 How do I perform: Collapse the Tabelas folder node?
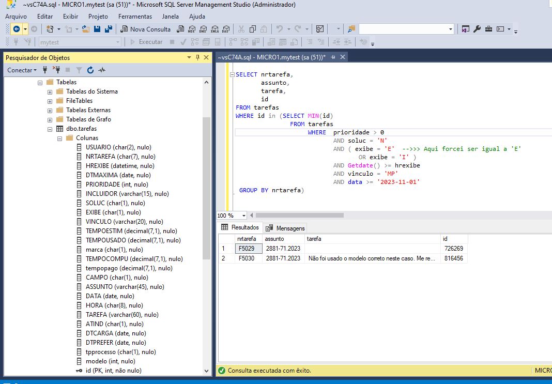pyautogui.click(x=40, y=82)
